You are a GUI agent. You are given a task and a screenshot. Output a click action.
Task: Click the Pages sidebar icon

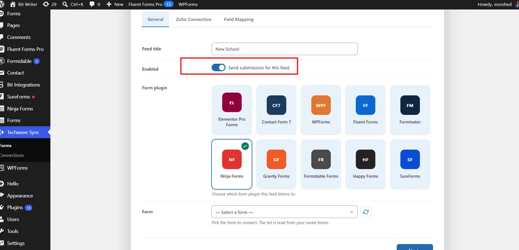click(x=2, y=25)
